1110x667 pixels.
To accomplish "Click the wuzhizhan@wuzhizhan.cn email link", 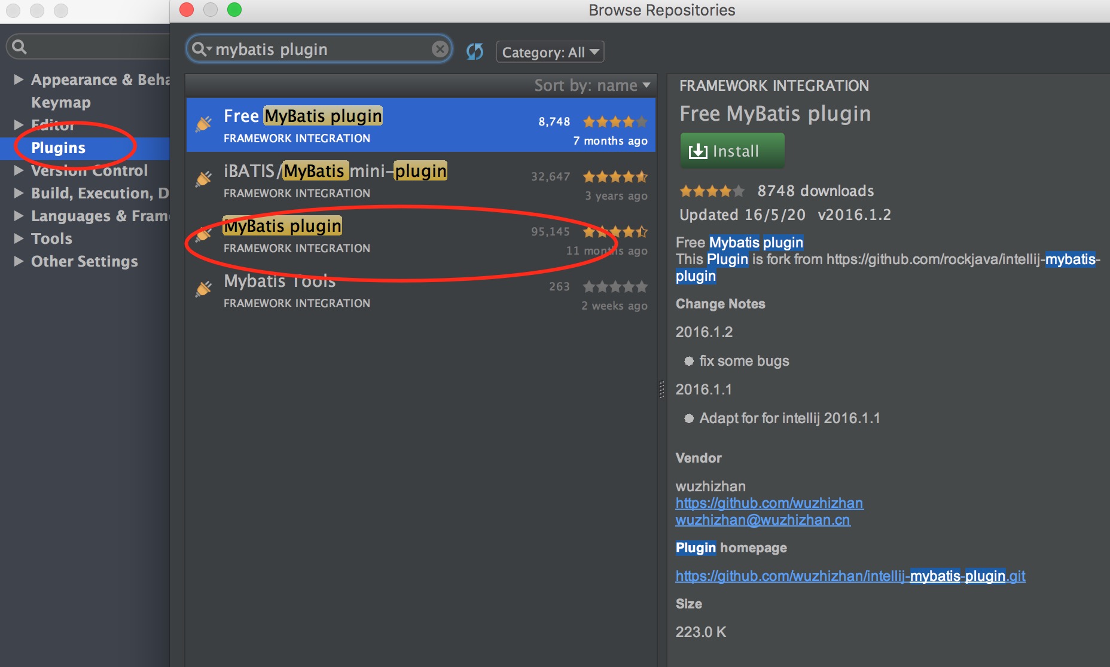I will pos(763,520).
